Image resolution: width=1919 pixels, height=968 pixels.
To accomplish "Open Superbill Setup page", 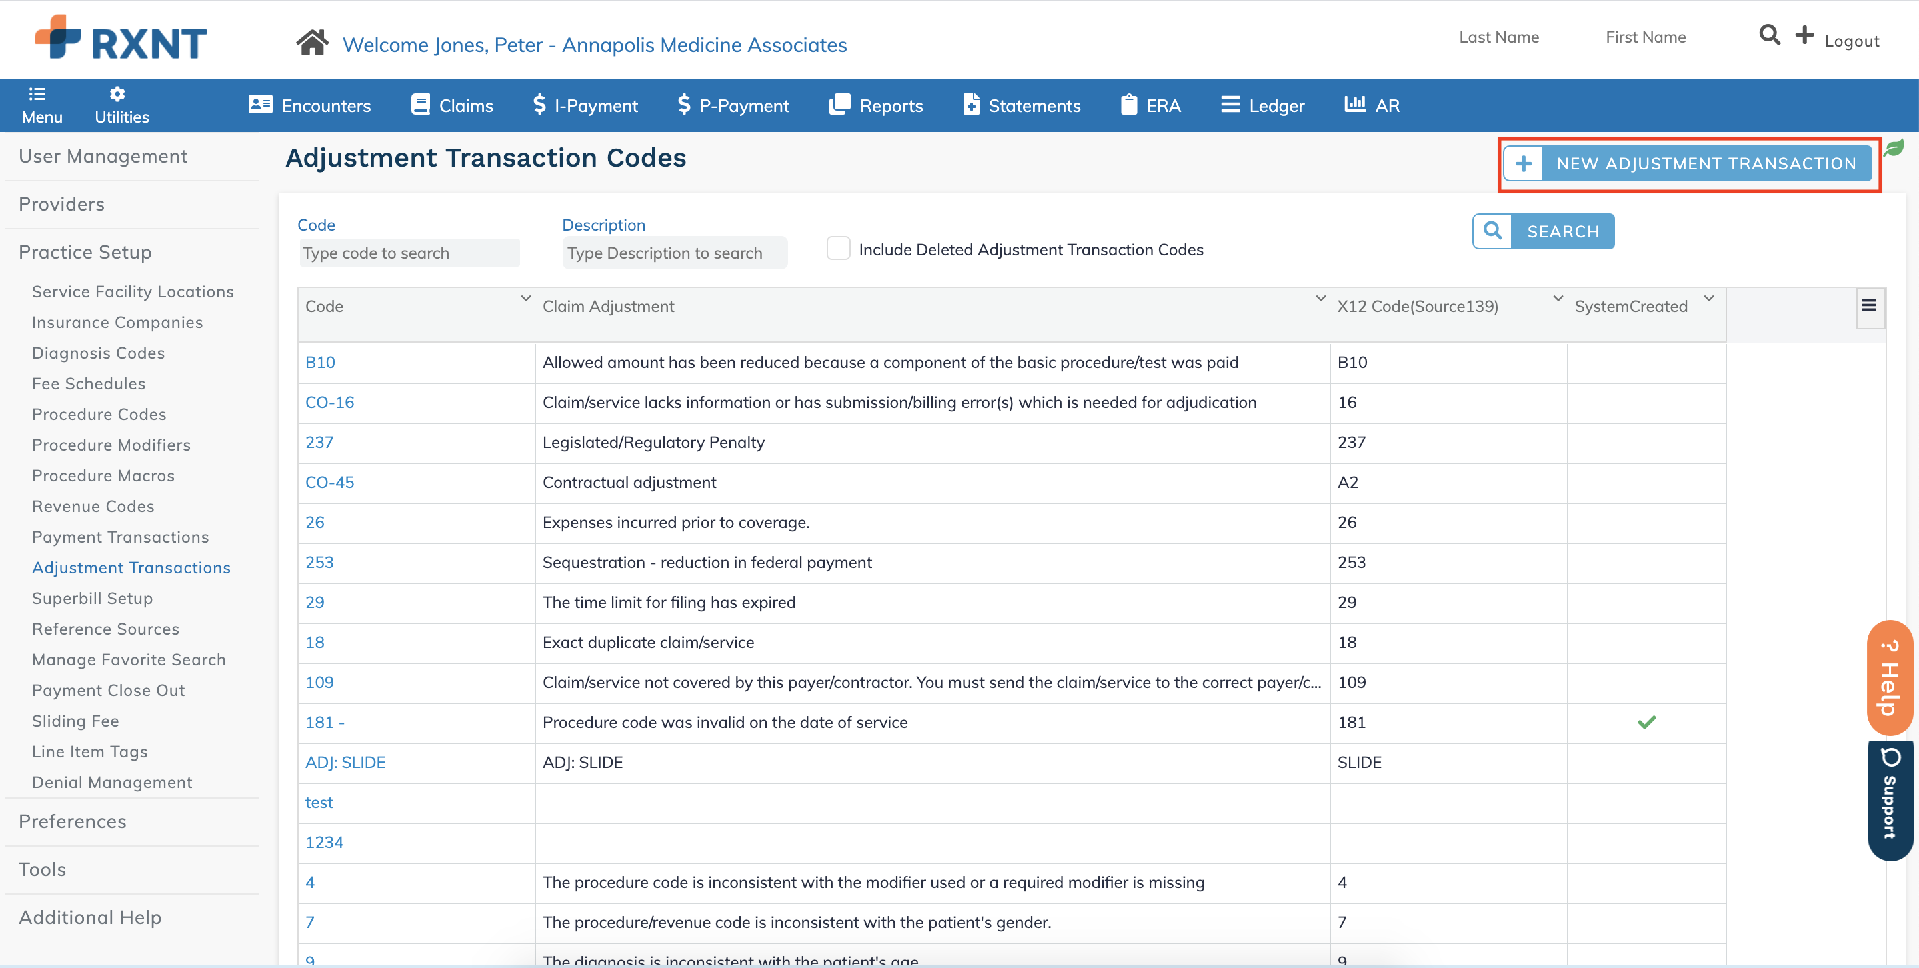I will [x=93, y=599].
